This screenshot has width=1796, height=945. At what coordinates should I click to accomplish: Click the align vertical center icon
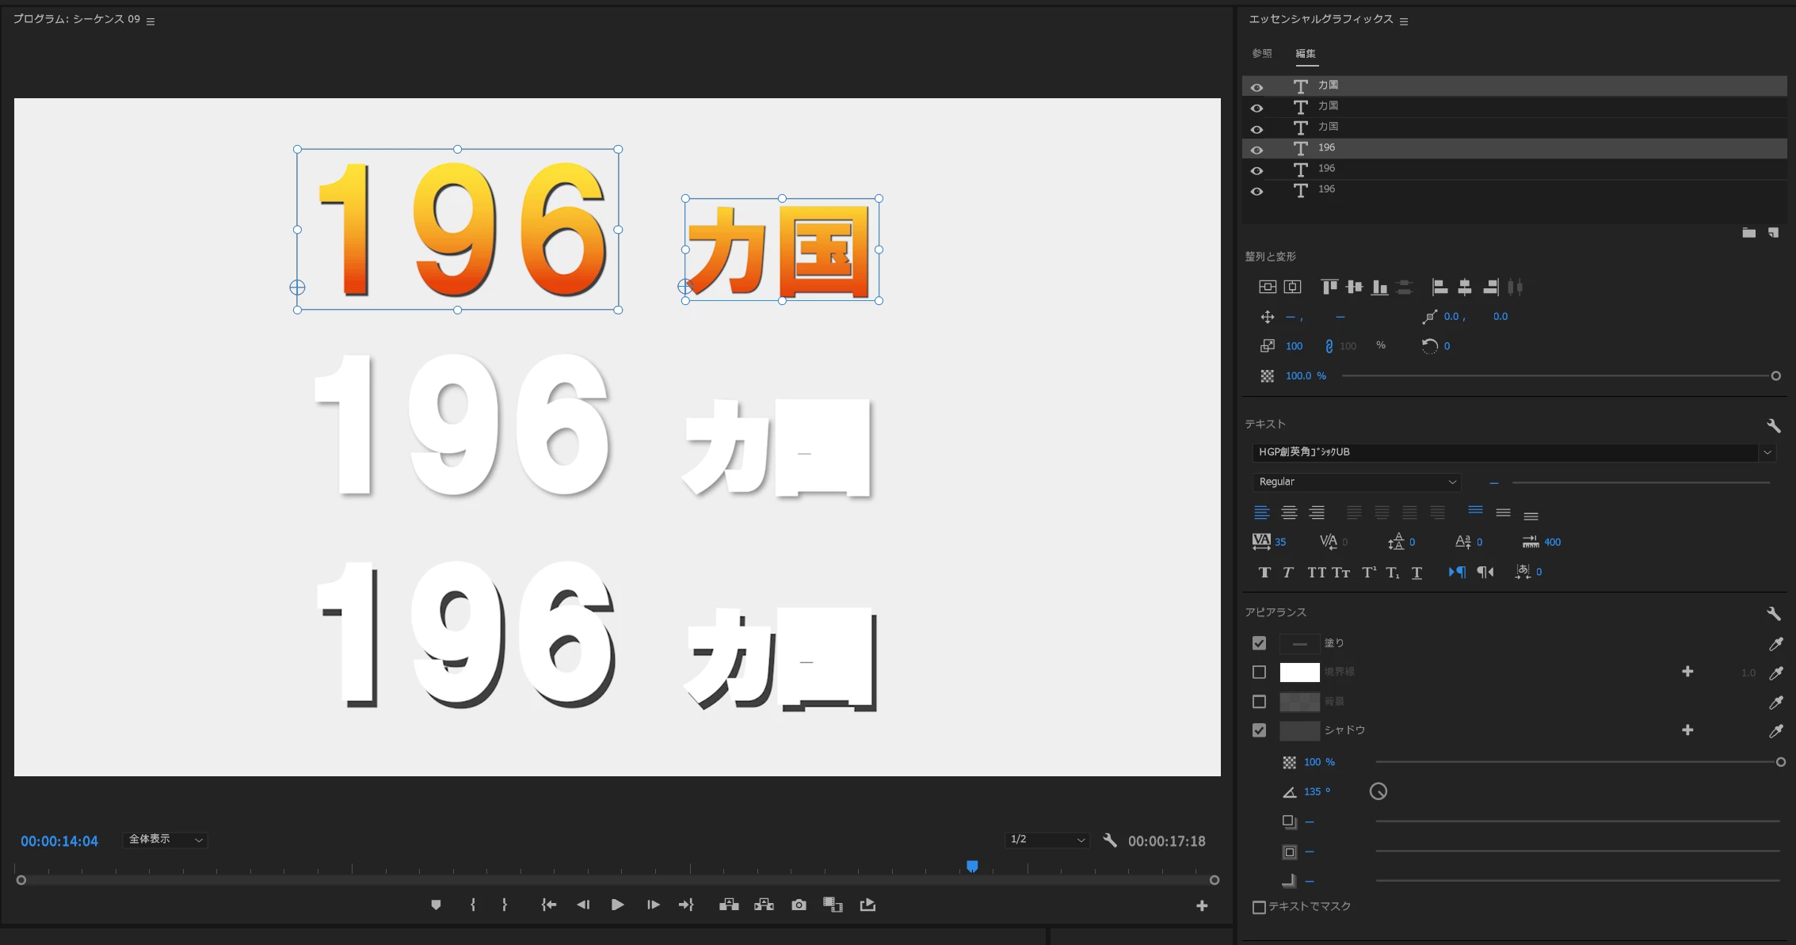(x=1355, y=287)
